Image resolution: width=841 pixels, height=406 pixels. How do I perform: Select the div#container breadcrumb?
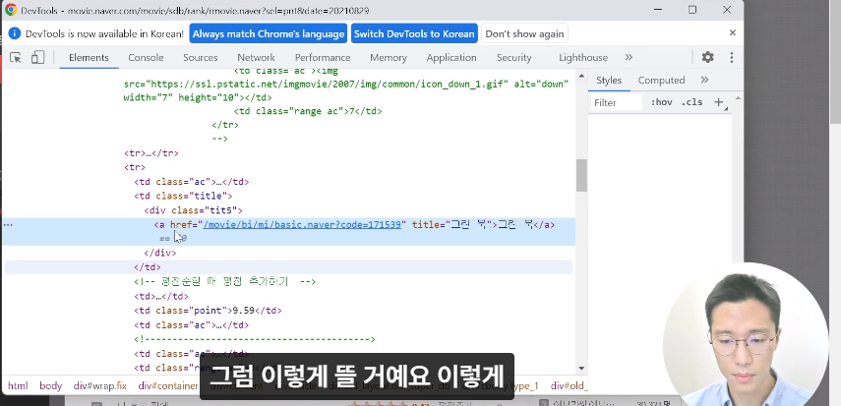point(168,385)
